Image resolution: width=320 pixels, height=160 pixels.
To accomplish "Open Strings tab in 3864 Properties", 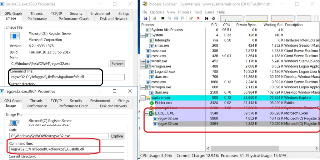I will click(123, 101).
